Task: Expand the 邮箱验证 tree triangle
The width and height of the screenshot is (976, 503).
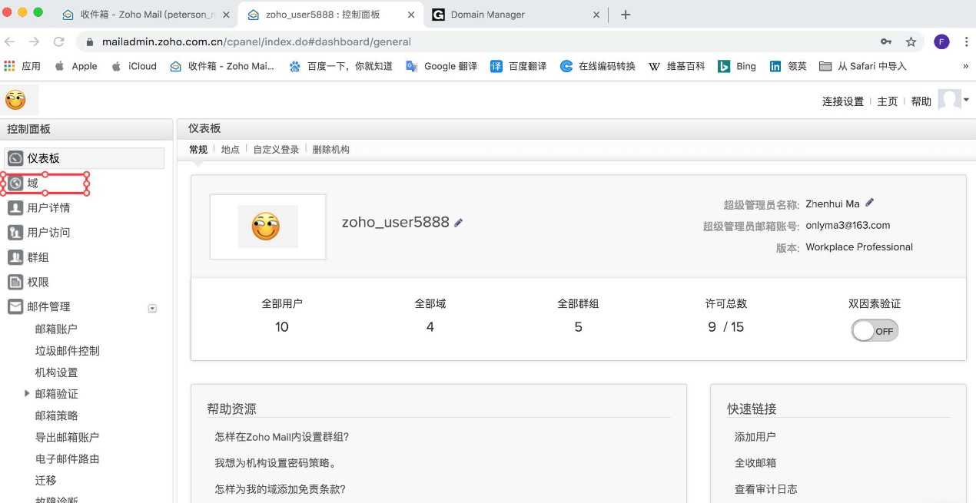Action: pos(28,393)
